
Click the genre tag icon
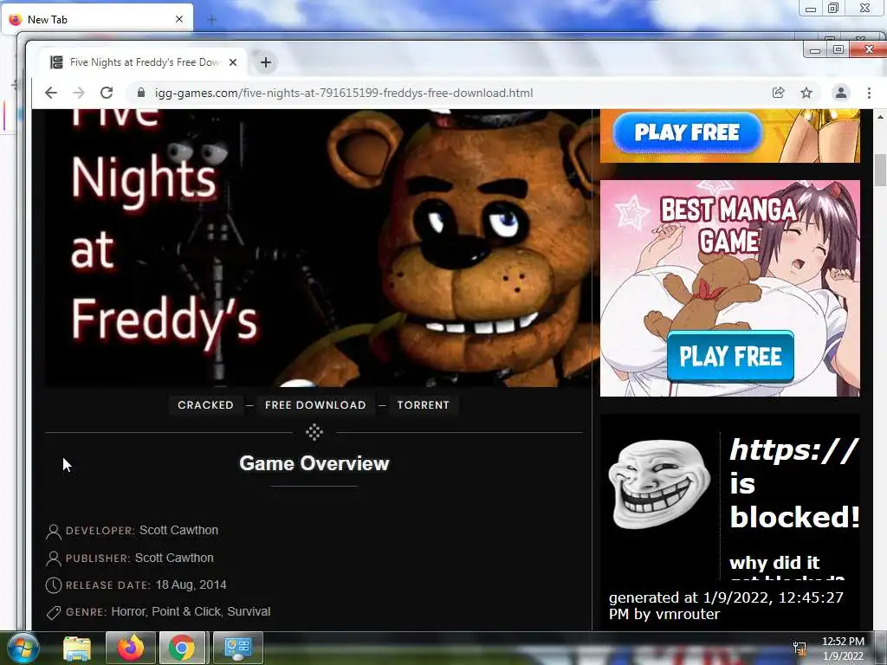(x=53, y=612)
